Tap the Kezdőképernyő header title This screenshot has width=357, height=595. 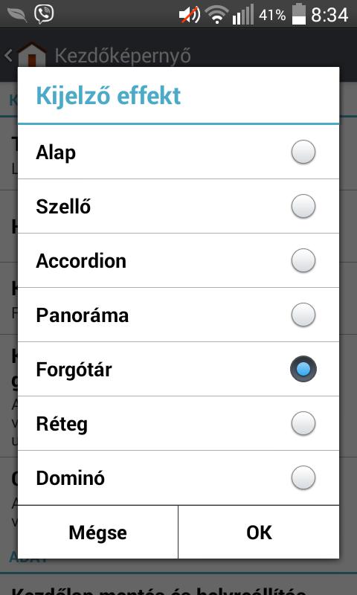(123, 56)
